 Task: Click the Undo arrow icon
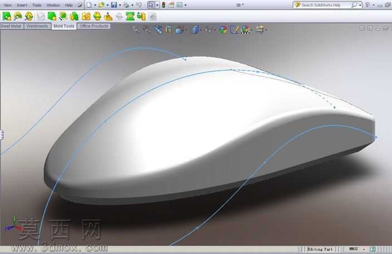(x=139, y=5)
